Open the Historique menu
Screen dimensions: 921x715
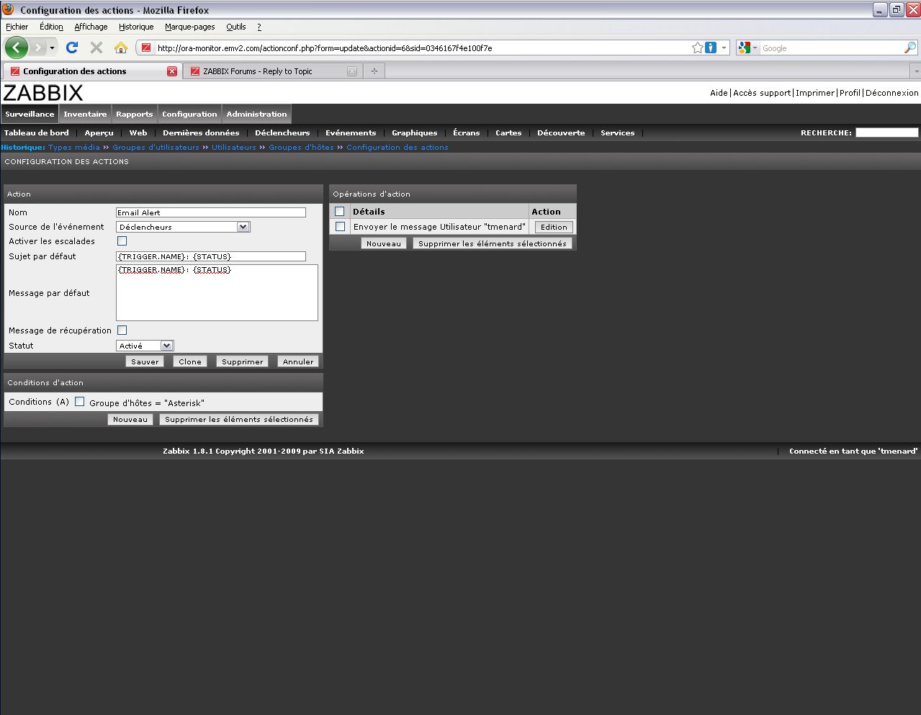136,27
